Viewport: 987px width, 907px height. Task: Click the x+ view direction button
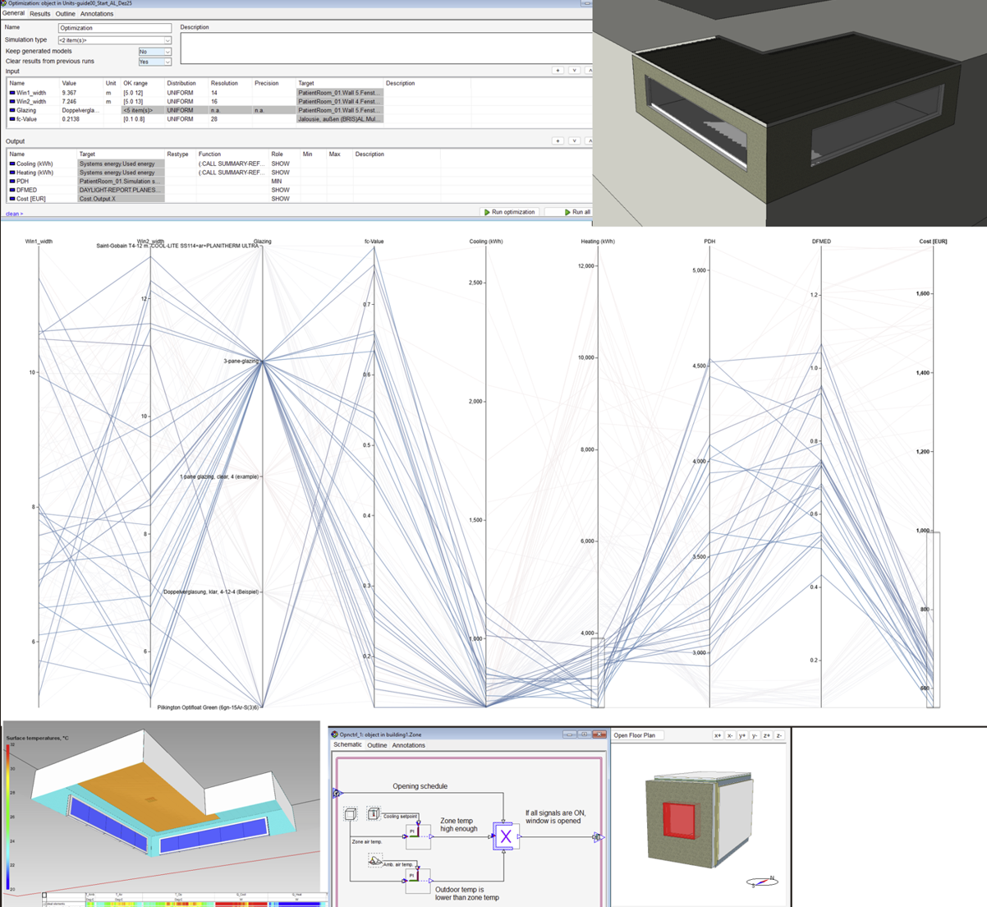tap(718, 735)
